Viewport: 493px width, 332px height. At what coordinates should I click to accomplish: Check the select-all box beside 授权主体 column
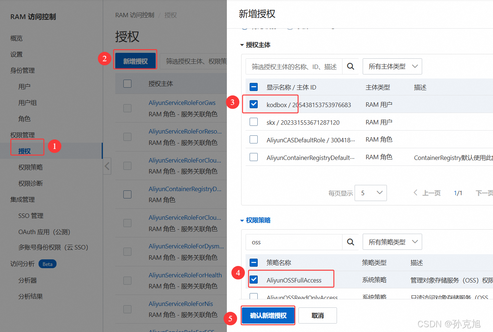[127, 84]
